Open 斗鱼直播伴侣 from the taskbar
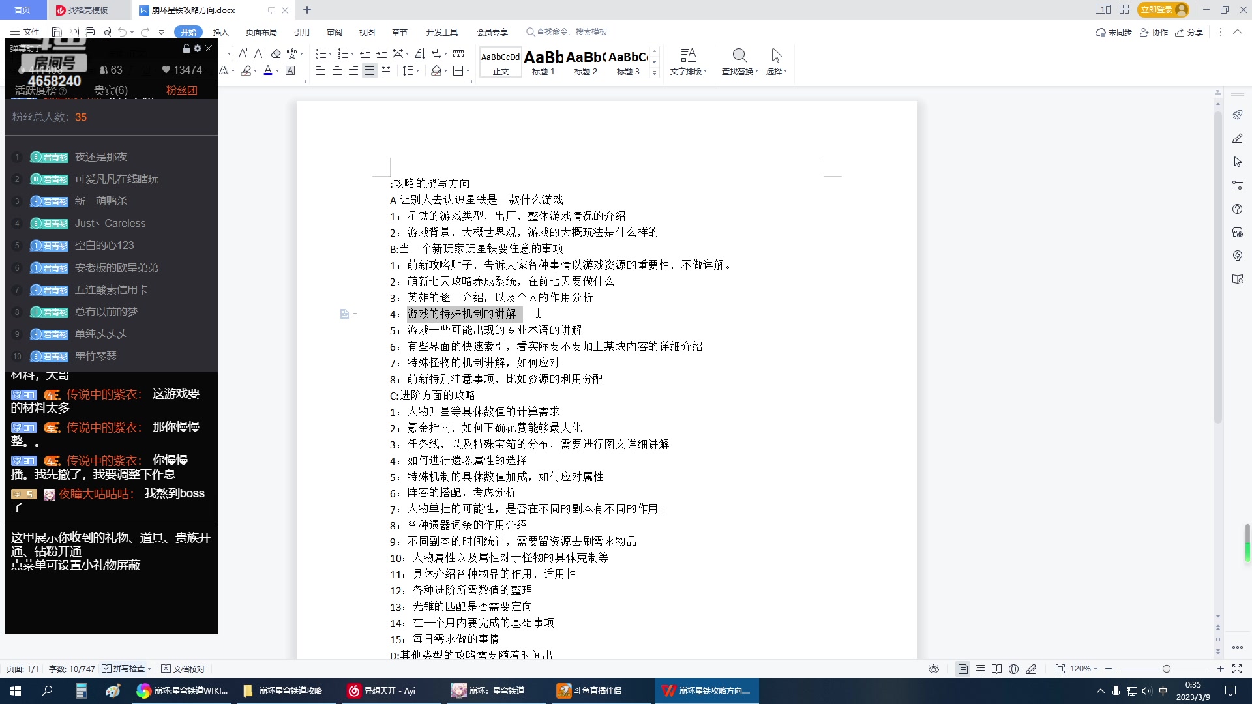This screenshot has width=1252, height=704. click(600, 690)
